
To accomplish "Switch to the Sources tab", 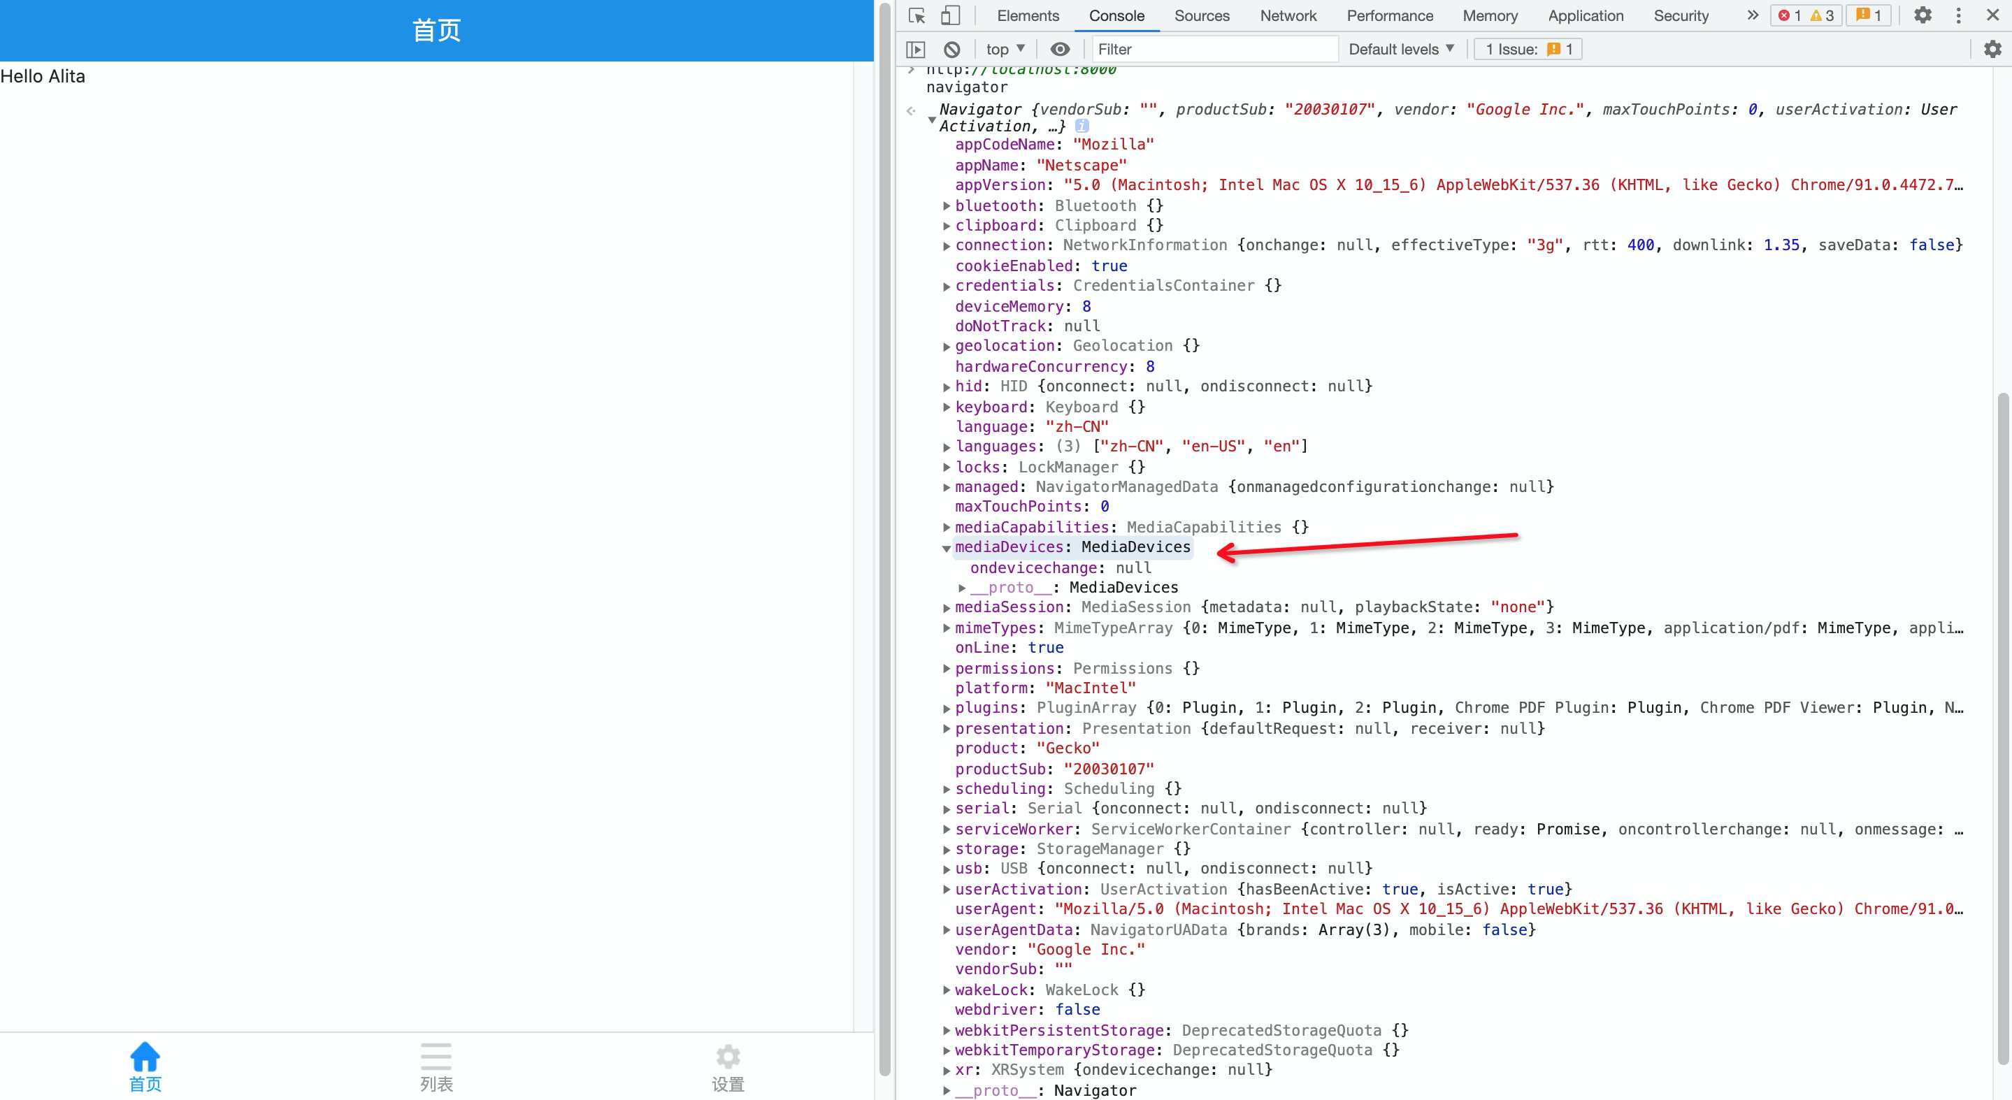I will pyautogui.click(x=1201, y=15).
